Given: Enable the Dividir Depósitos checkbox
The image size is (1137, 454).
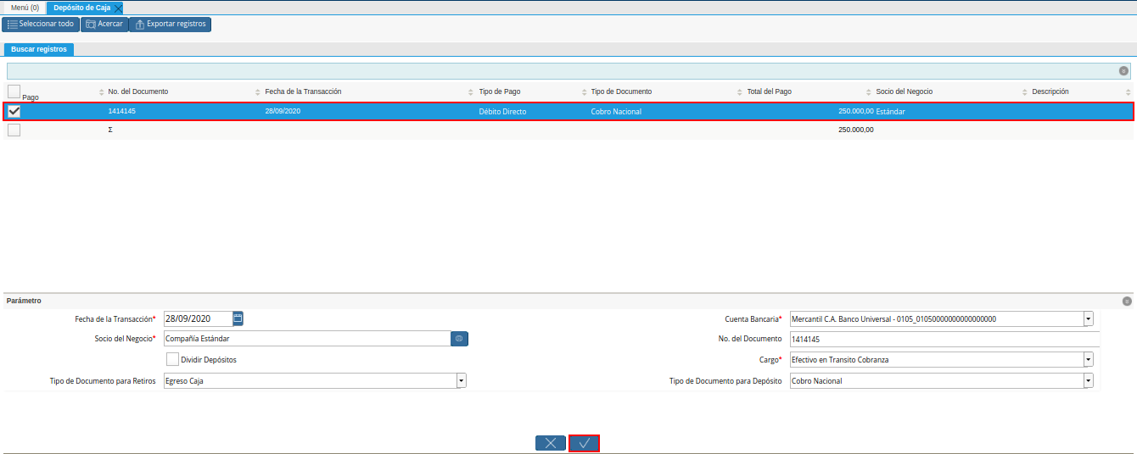Looking at the screenshot, I should pos(172,359).
